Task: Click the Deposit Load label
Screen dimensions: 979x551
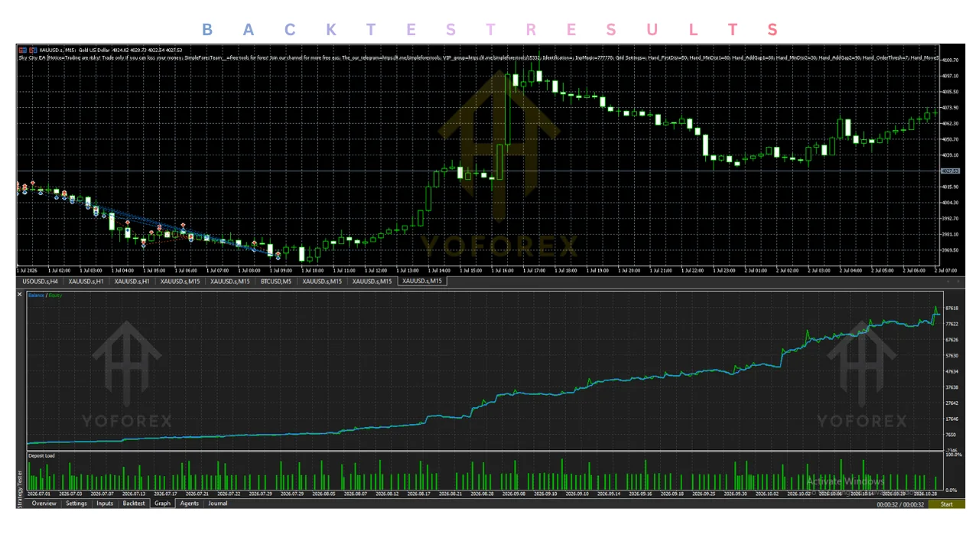Action: [x=41, y=456]
